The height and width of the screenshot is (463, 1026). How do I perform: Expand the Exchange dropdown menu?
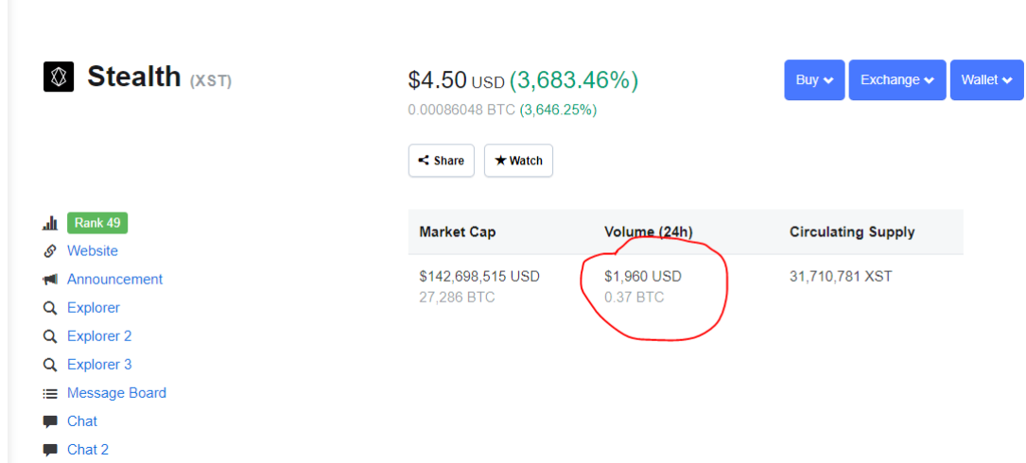coord(897,79)
